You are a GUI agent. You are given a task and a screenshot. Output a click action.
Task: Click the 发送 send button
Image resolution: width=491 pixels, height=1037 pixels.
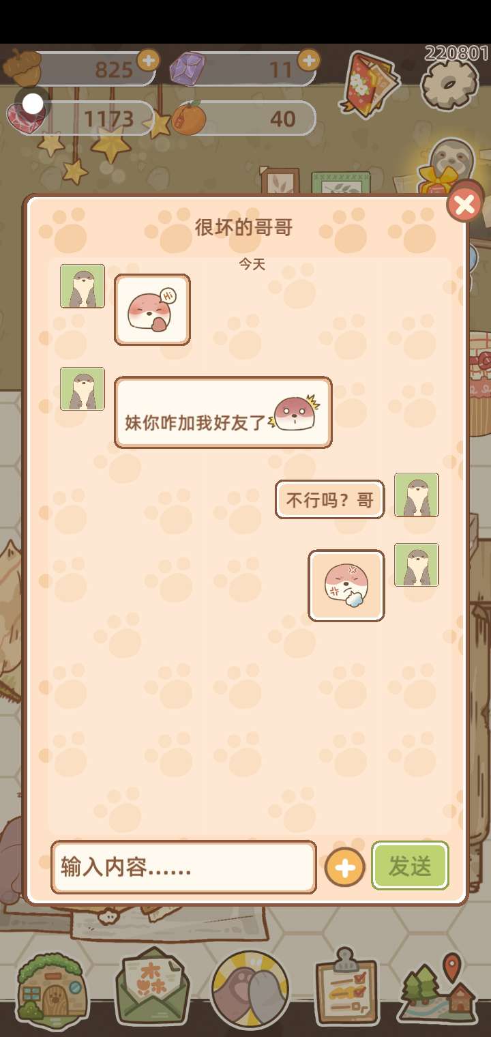point(411,866)
